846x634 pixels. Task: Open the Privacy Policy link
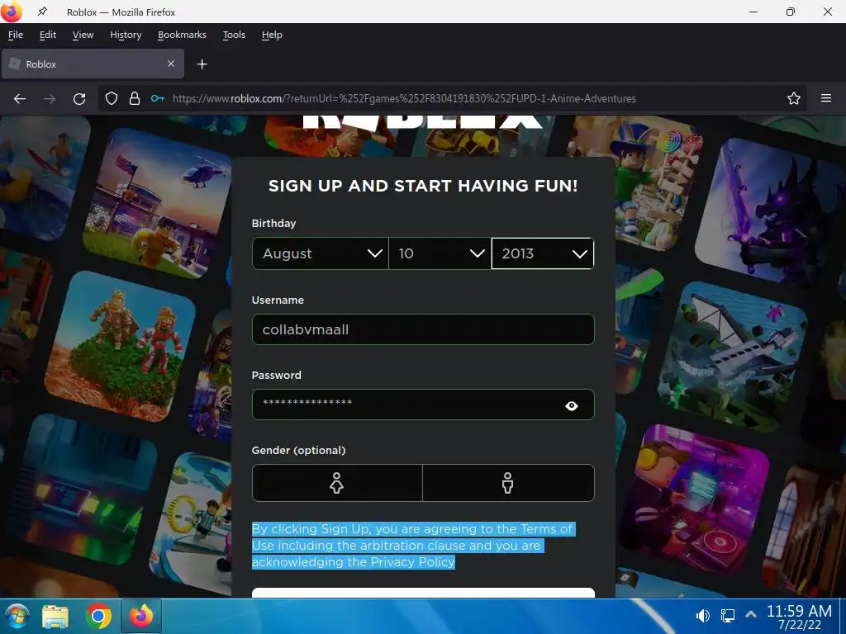click(x=413, y=561)
